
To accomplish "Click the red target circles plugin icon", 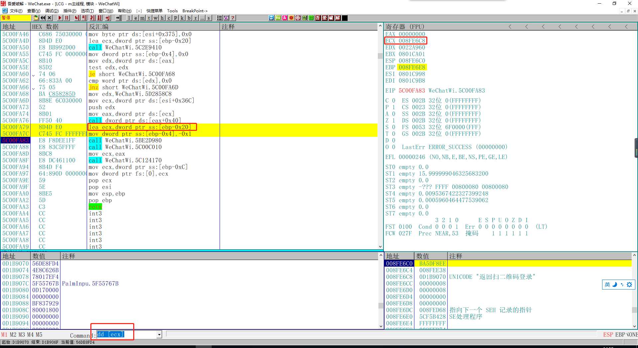I will tap(298, 18).
